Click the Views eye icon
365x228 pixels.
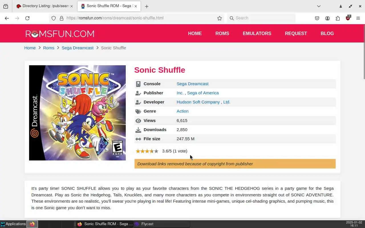(x=138, y=121)
